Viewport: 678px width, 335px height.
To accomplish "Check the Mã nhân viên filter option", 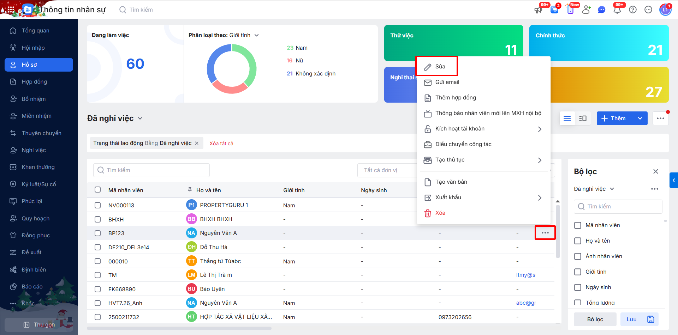I will 578,225.
